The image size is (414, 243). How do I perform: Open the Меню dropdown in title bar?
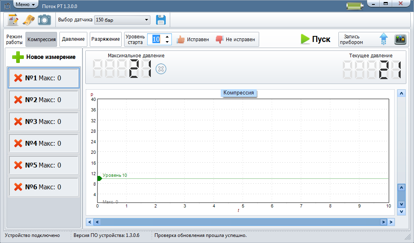[25, 4]
